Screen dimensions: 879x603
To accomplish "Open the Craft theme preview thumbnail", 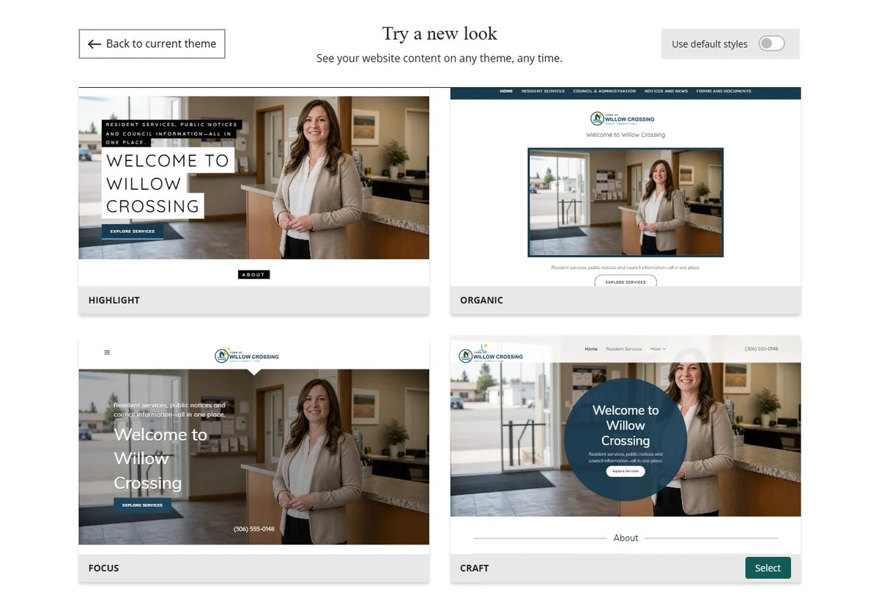I will [x=626, y=445].
